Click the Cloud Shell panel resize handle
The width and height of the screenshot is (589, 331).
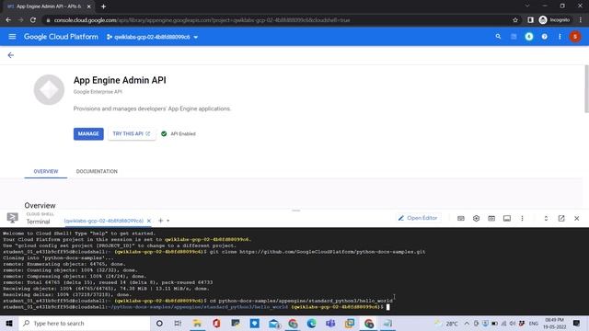[295, 211]
